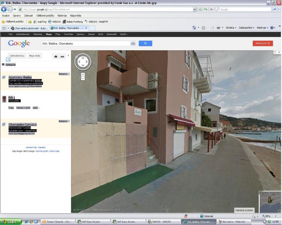Click the IE stop loading button
This screenshot has height=225, width=282.
pos(211,9)
